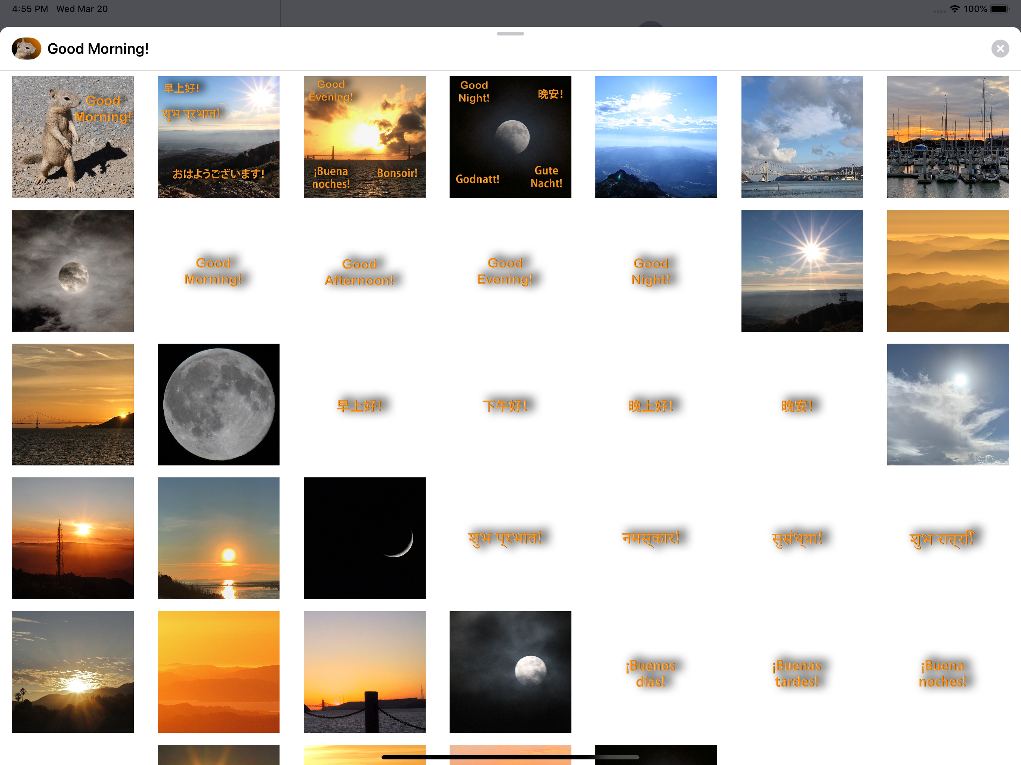Screen dimensions: 1021x765
Task: Select the crescent moon on black sticker
Action: pos(364,539)
